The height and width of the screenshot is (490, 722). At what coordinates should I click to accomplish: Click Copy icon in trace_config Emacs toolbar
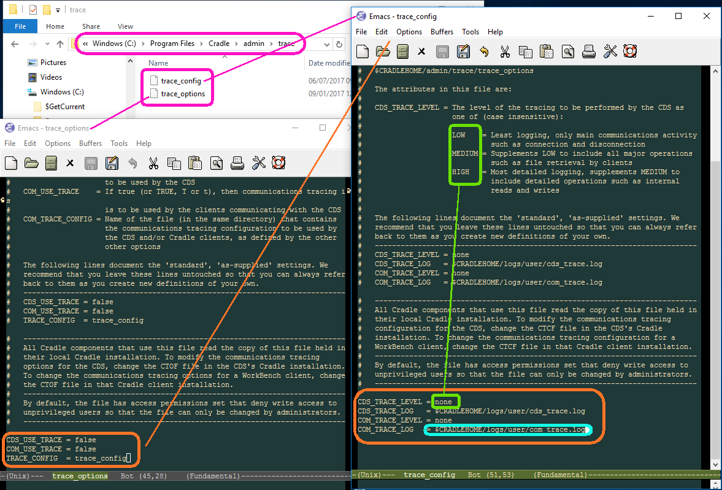point(525,52)
